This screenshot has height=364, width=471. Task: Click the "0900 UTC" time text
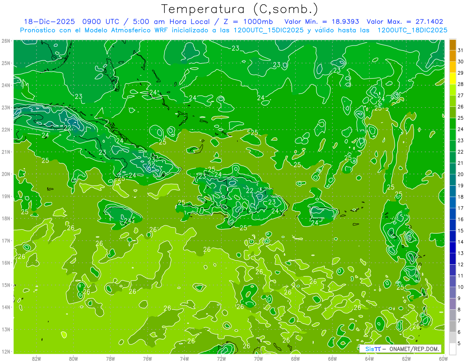(x=102, y=22)
